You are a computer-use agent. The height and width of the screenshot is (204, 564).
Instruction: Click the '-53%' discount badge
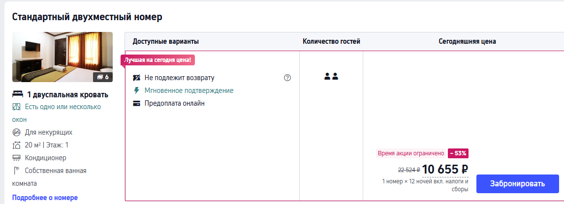click(458, 153)
